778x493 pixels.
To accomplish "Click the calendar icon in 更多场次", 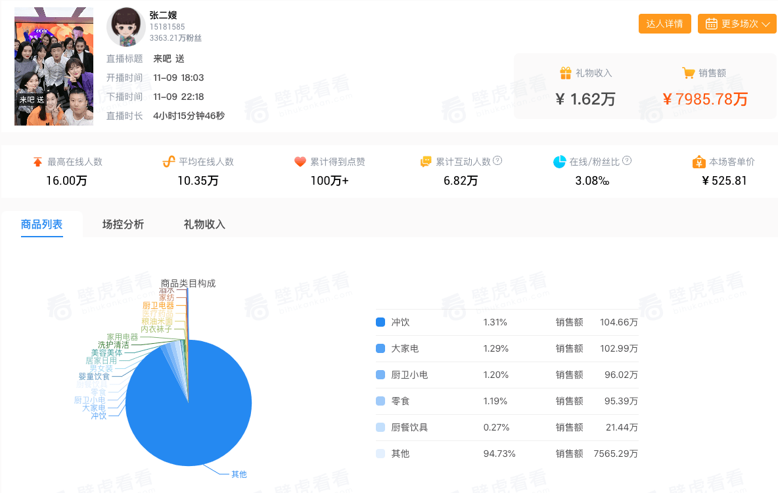I will point(712,24).
